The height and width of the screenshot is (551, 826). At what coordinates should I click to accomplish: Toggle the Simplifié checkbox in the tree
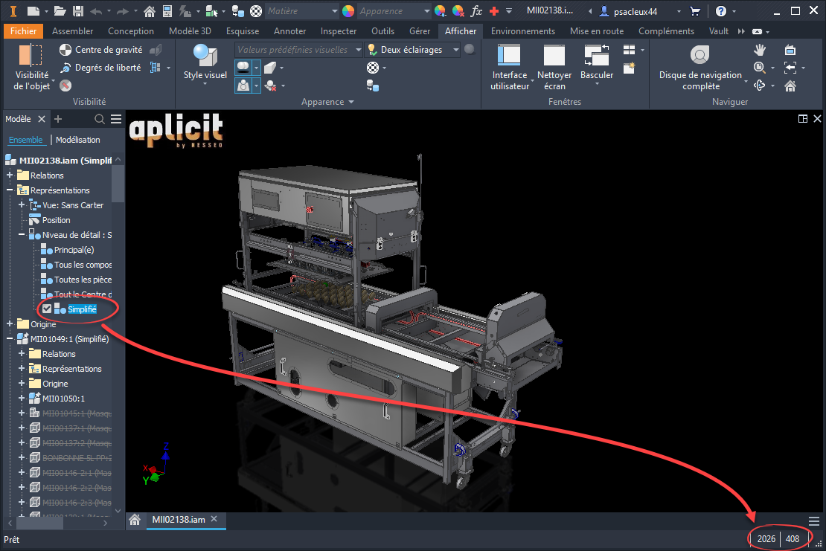47,309
